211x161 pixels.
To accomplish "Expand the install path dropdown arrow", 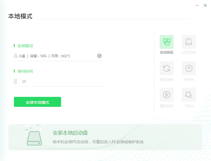I will pos(99,56).
